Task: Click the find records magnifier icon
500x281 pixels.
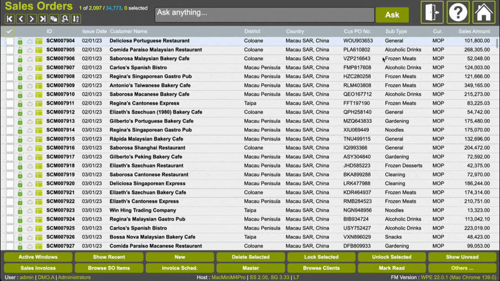Action: 65,19
